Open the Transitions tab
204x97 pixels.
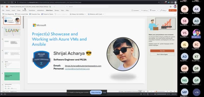pyautogui.click(x=32, y=10)
